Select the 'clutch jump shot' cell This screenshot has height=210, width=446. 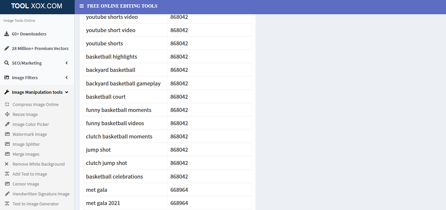click(125, 163)
